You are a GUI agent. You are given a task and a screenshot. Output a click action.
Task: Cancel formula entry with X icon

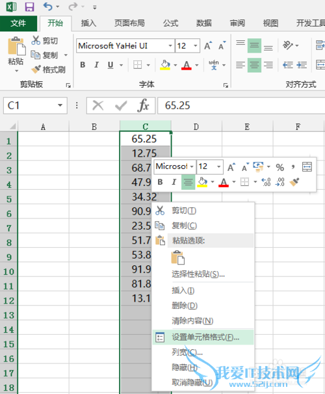[x=98, y=105]
